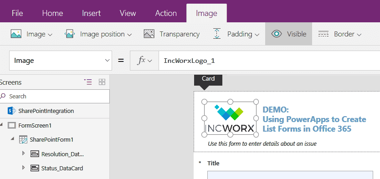Click the formula bar containing IncWorxLogo_1

(x=269, y=61)
